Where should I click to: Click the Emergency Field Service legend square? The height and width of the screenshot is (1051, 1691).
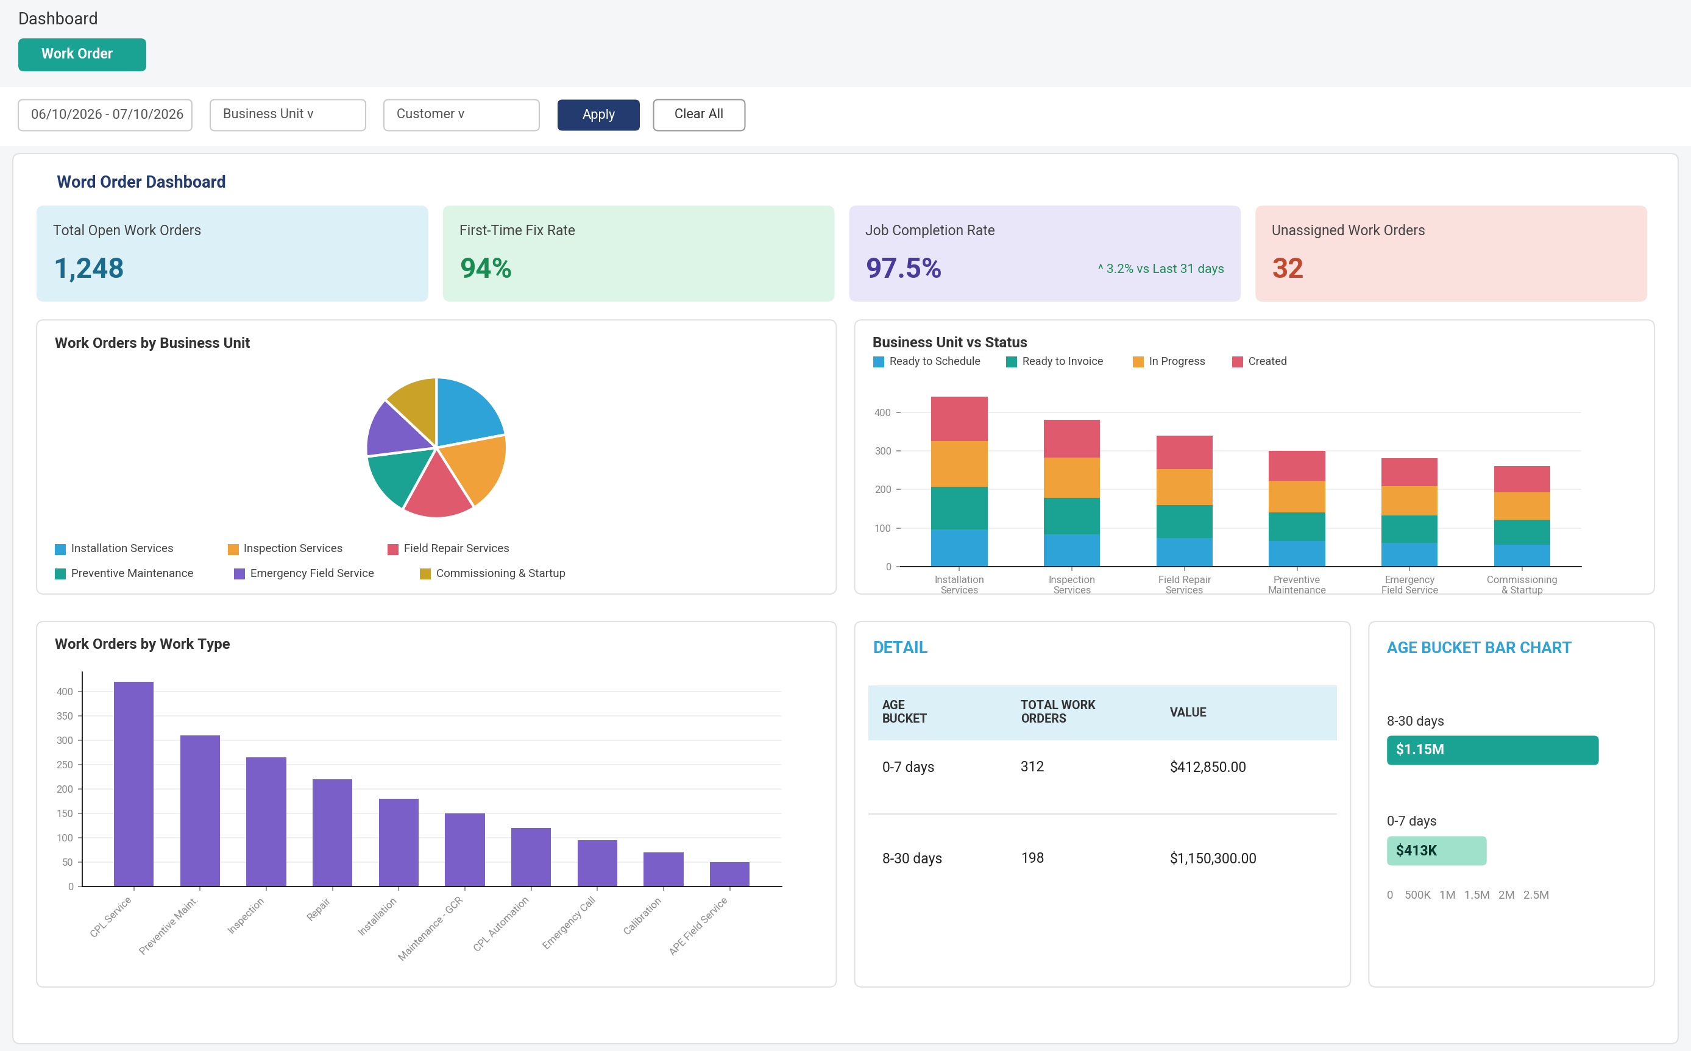click(x=239, y=574)
